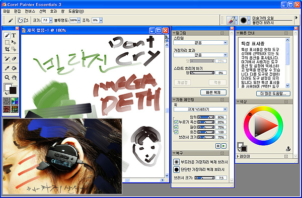This screenshot has width=302, height=198.
Task: Open the 효과 menu
Action: pyautogui.click(x=53, y=11)
